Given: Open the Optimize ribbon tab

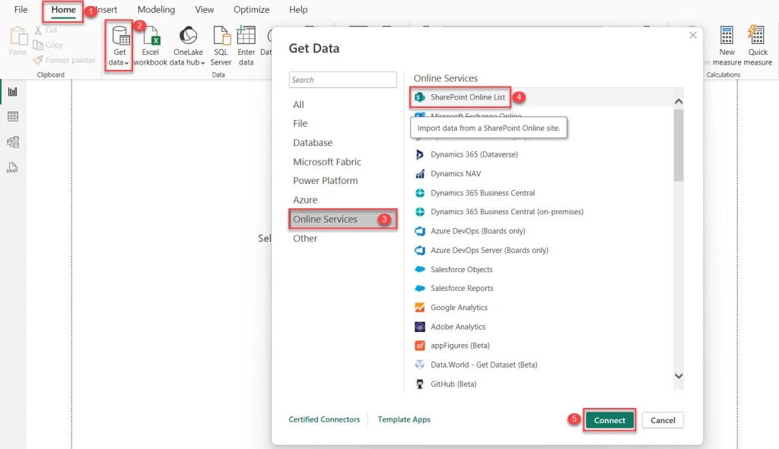Looking at the screenshot, I should (x=251, y=9).
